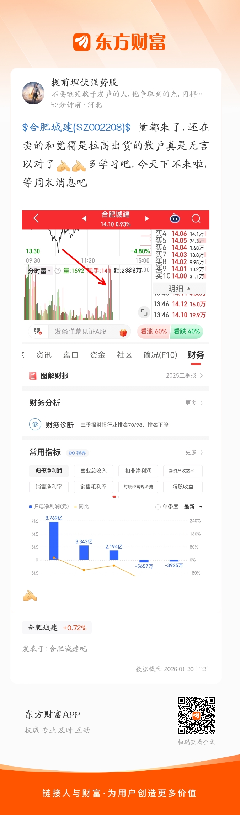This screenshot has width=240, height=815.
Task: Tap the 13:46 14.12 trade row
Action: pos(180,304)
